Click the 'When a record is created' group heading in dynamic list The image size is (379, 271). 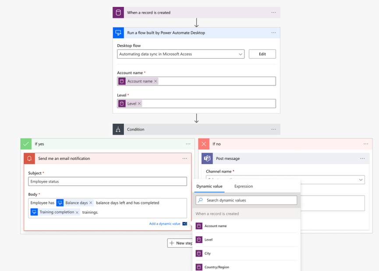(x=217, y=214)
